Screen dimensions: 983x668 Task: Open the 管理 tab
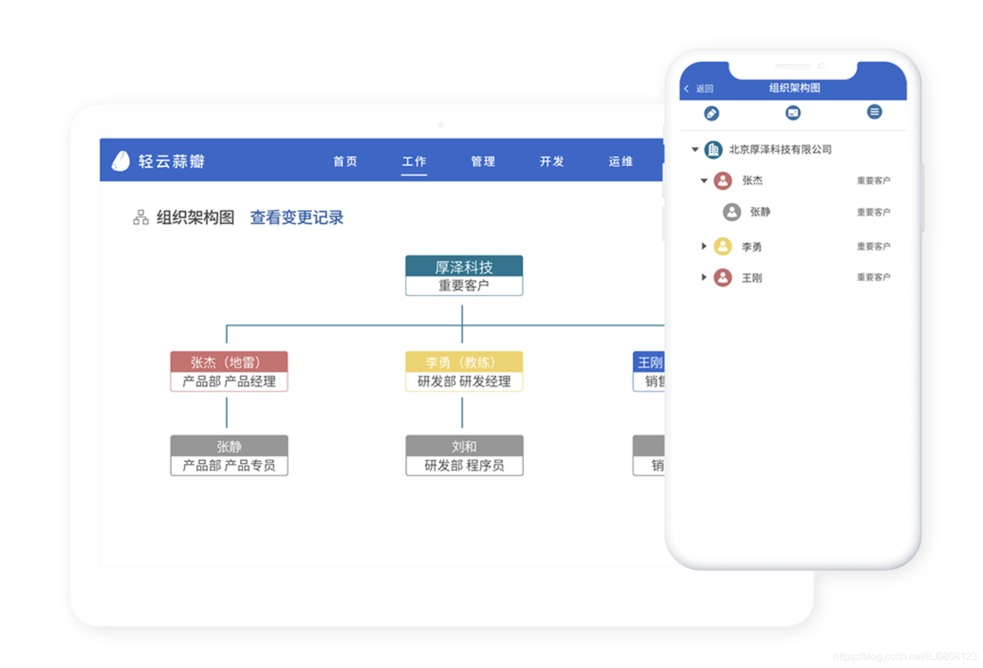[x=483, y=161]
